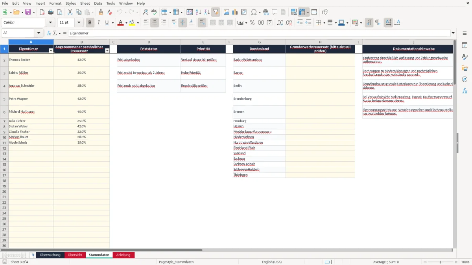Open font color dropdown arrow

126,23
